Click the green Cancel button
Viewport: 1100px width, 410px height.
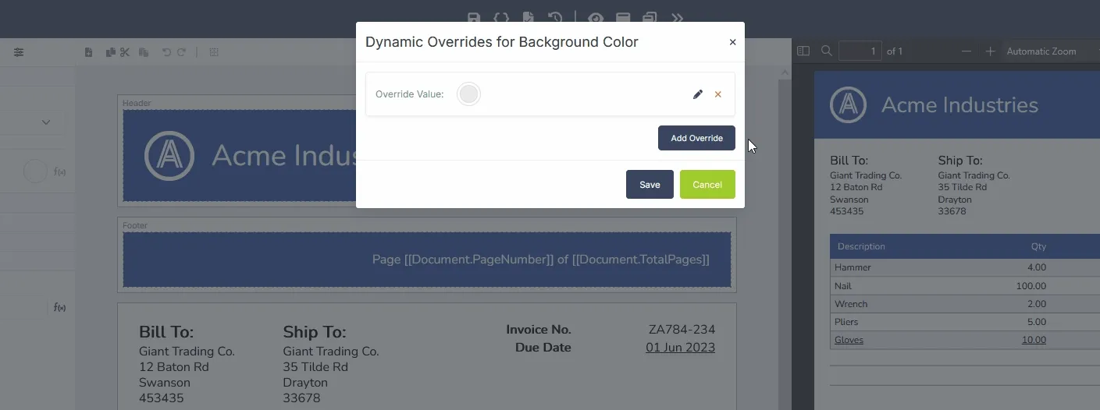click(707, 185)
